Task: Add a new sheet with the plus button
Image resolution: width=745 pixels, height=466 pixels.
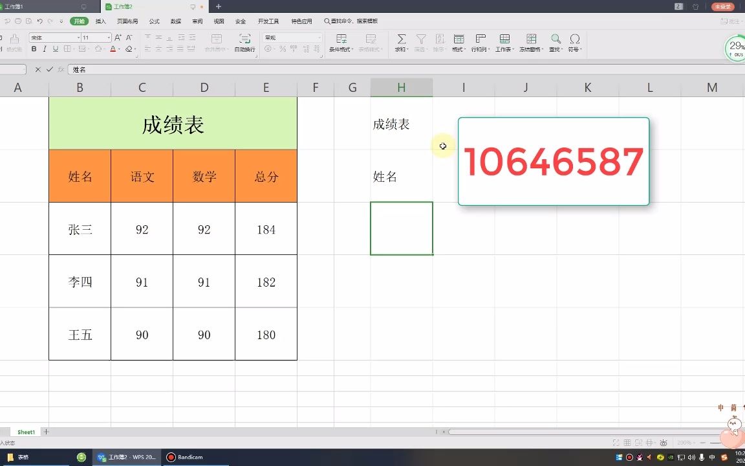Action: tap(46, 432)
